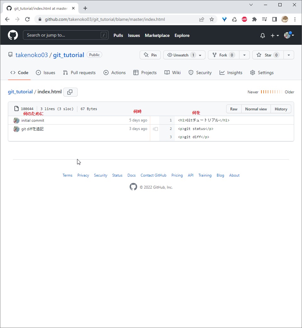The height and width of the screenshot is (328, 302).
Task: Open the takenoko03 user link
Action: click(x=31, y=55)
